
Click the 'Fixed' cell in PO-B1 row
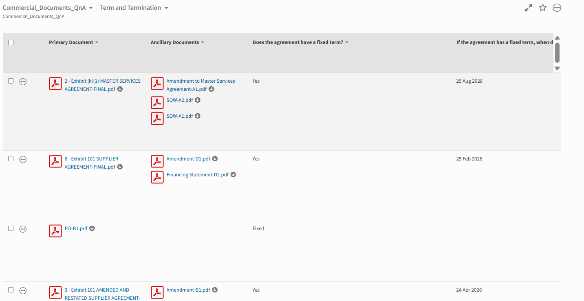click(x=258, y=228)
